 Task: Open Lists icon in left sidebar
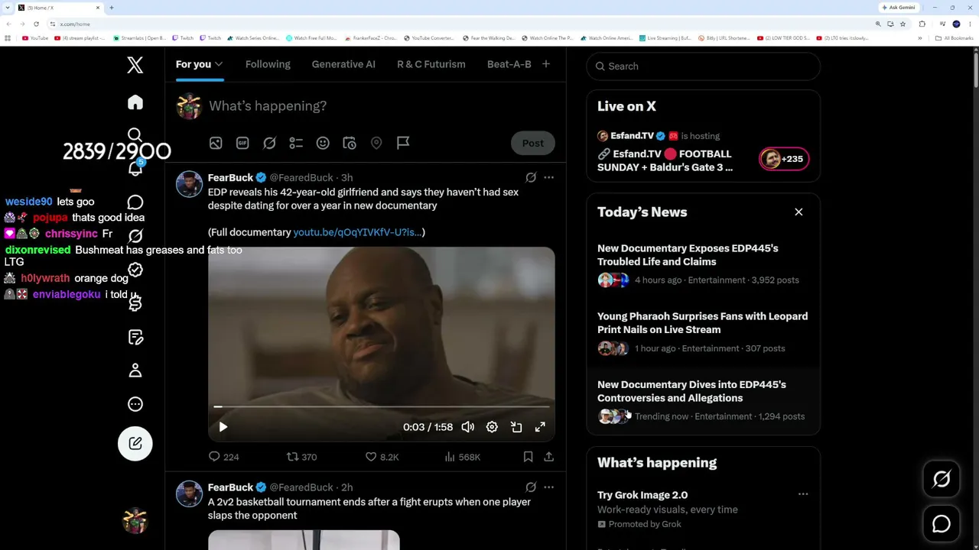pyautogui.click(x=135, y=337)
